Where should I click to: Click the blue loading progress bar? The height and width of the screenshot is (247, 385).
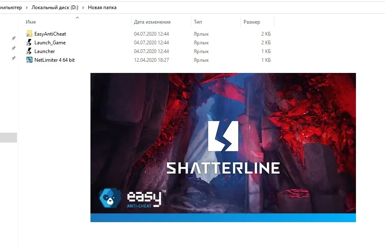pyautogui.click(x=223, y=218)
